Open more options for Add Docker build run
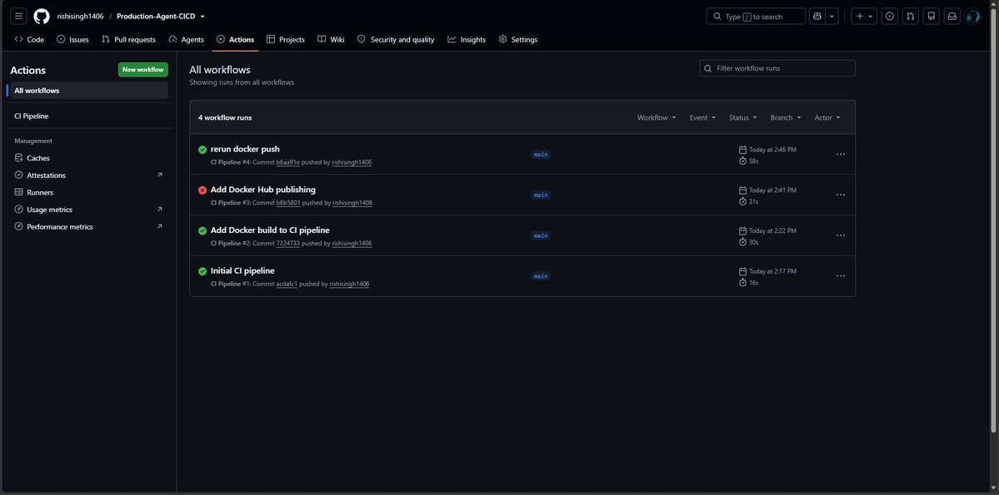999x495 pixels. click(841, 235)
